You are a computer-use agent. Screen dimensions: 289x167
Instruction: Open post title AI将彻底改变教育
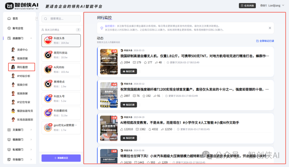pos(180,123)
